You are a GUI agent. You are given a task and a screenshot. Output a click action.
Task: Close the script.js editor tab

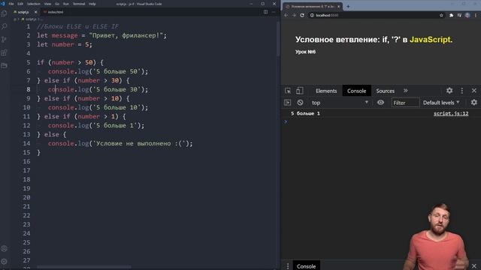point(35,12)
